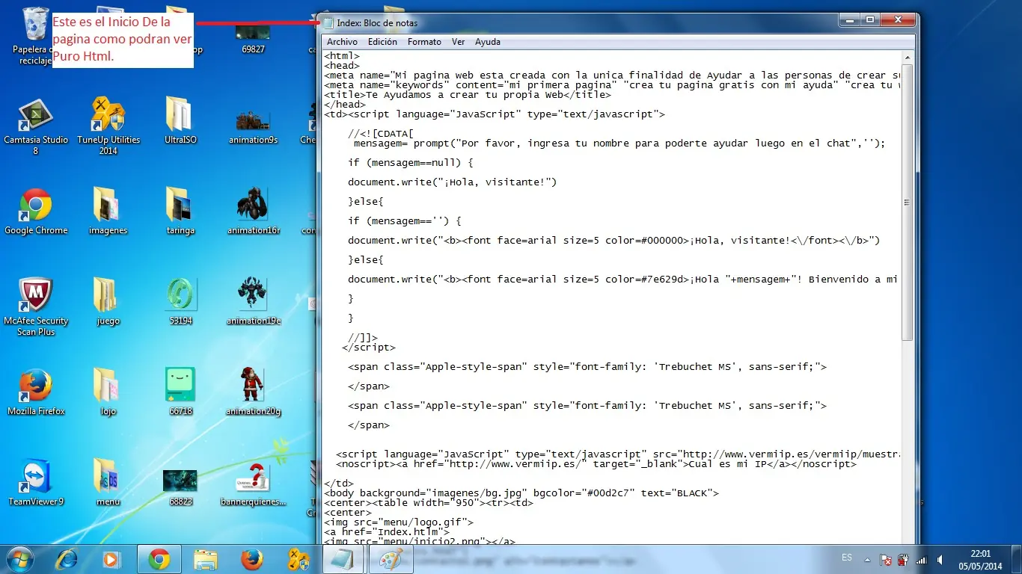Select the Papelera de reciclaje desktop icon
Viewport: 1022px width, 574px height.
click(x=35, y=36)
